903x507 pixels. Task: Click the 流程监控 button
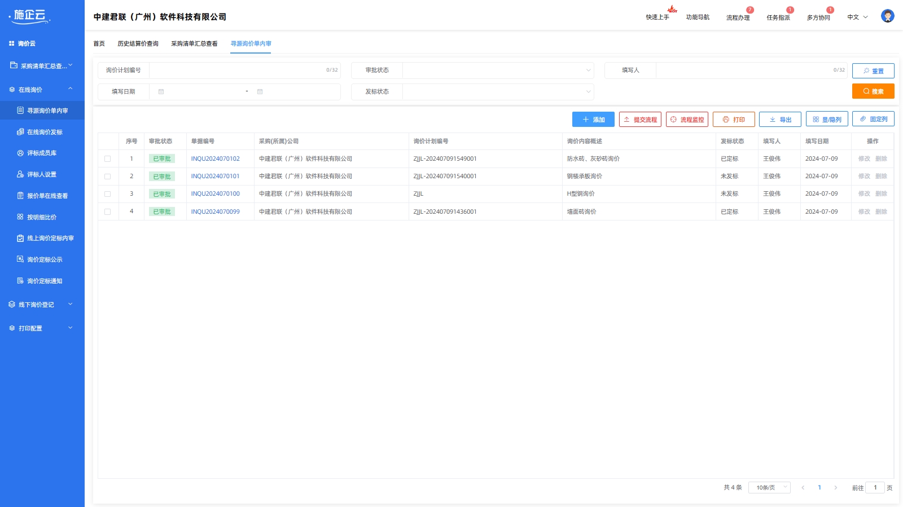pos(687,120)
